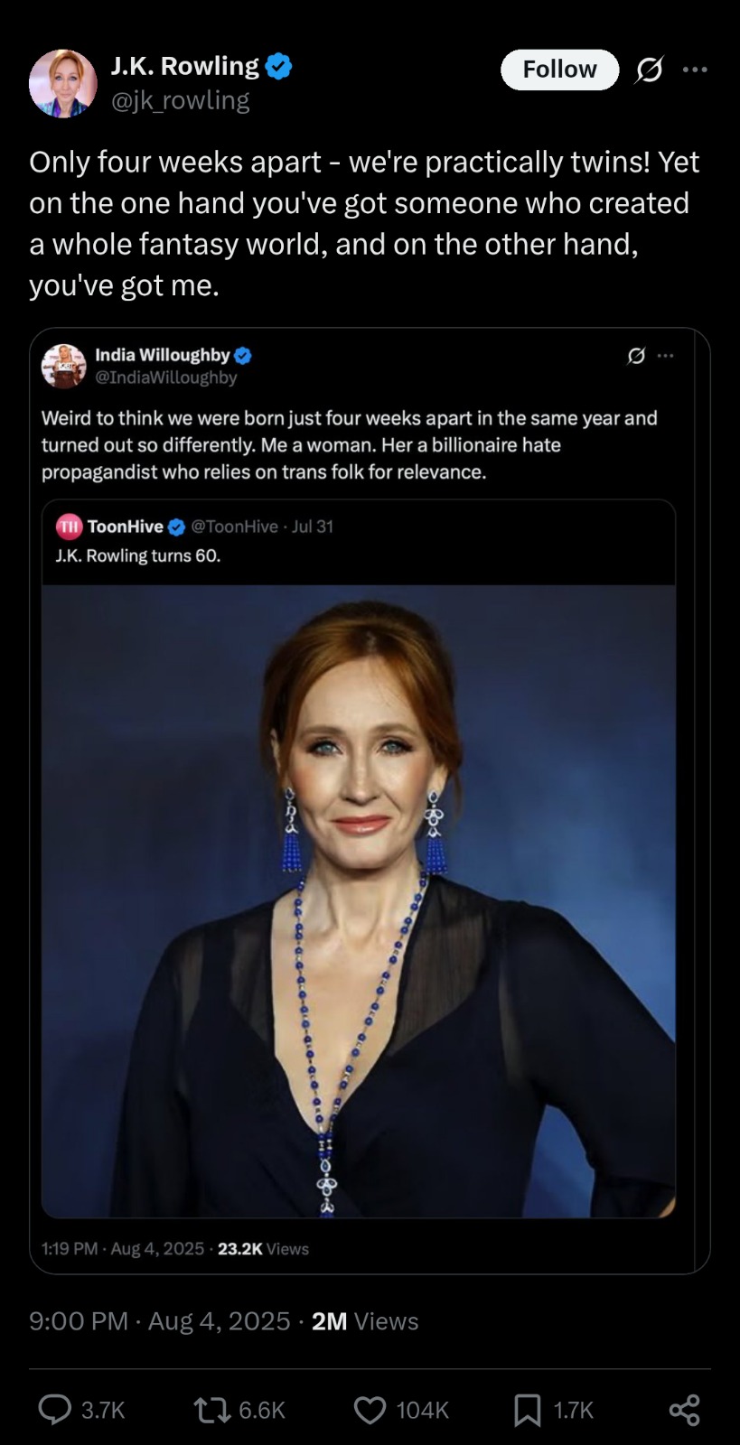Open Grok icon beside Follow button

[x=649, y=70]
